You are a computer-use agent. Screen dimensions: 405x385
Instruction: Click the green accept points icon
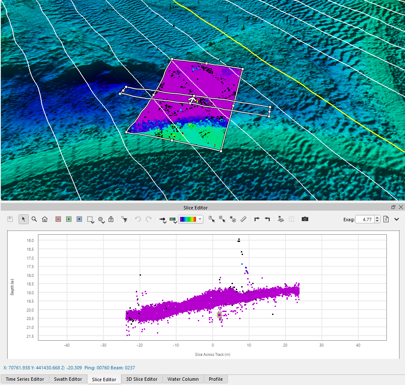point(68,219)
